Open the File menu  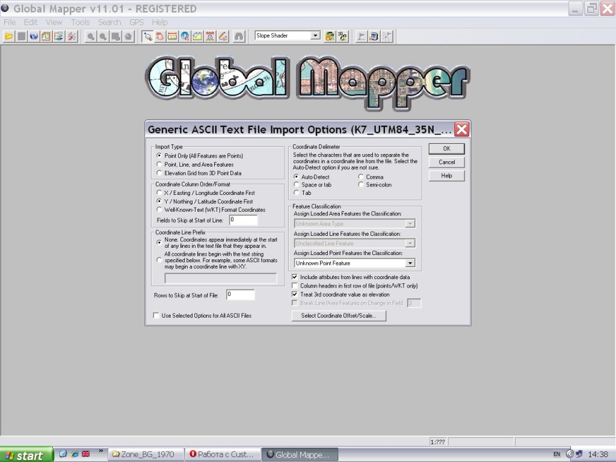(10, 22)
